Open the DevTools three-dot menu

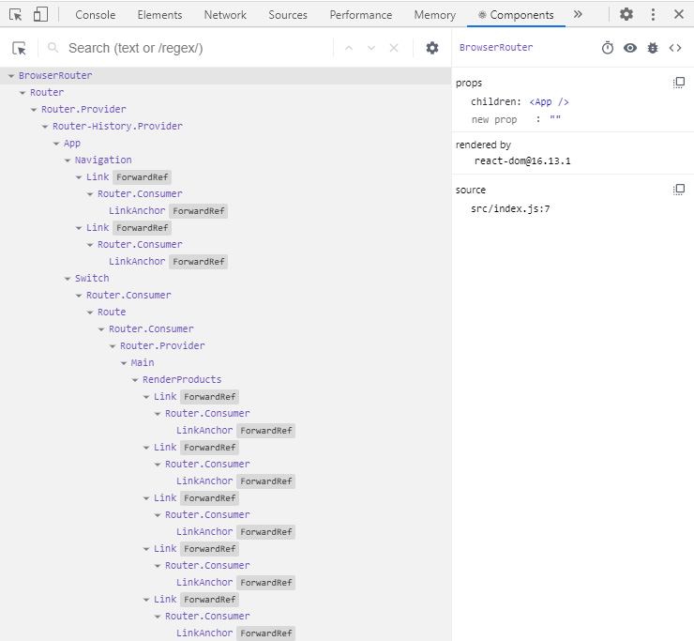tap(653, 14)
